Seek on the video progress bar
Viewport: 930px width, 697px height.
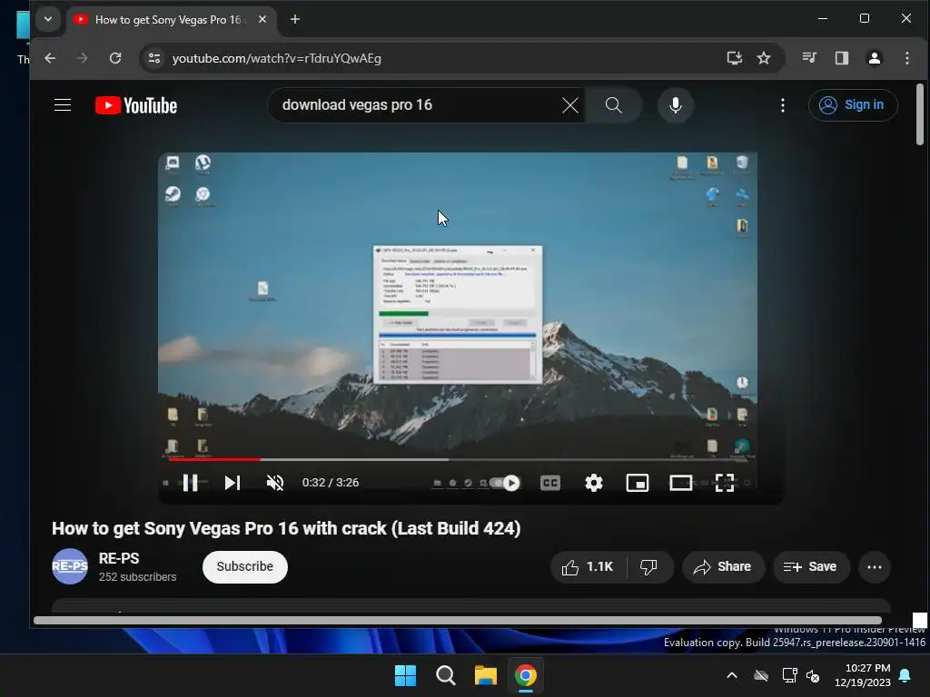coord(458,459)
